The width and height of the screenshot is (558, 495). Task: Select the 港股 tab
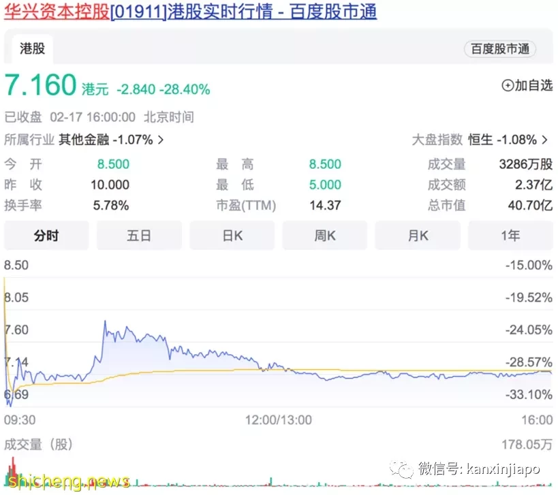(x=33, y=49)
